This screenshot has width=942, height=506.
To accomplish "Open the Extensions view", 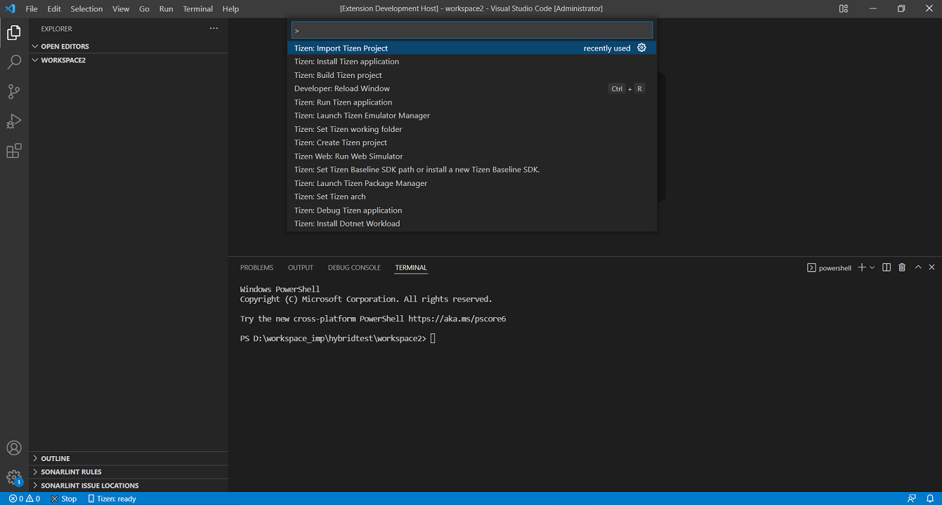I will 14,151.
